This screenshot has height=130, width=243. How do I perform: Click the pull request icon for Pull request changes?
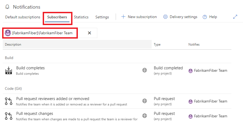click(9, 116)
